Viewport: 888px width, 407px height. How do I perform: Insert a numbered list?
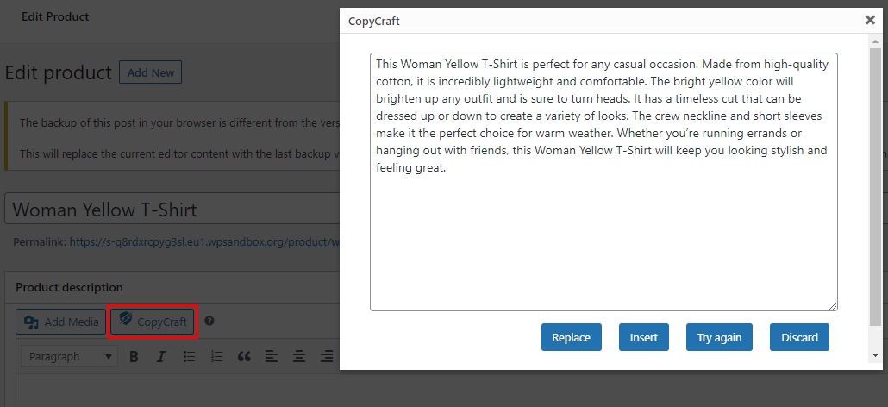(216, 356)
